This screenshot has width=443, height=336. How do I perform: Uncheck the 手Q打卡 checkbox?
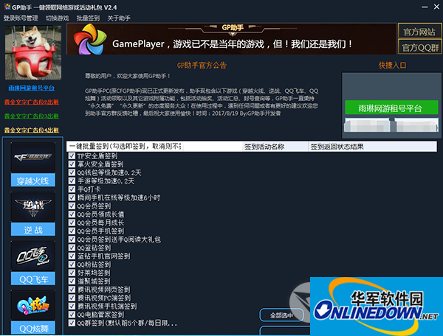tap(72, 189)
